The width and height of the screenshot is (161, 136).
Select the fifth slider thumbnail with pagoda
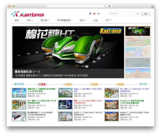(x=137, y=73)
